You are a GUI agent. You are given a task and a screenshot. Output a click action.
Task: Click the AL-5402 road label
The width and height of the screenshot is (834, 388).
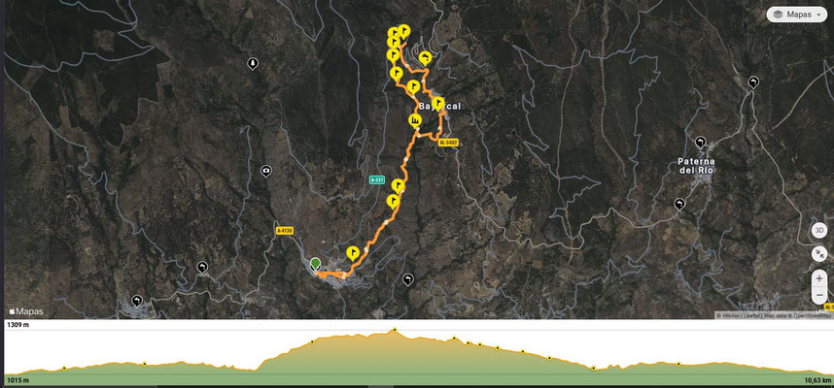coord(448,143)
